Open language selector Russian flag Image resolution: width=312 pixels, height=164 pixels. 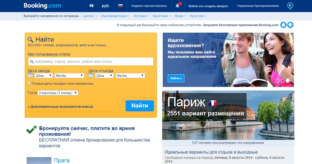coord(120,6)
